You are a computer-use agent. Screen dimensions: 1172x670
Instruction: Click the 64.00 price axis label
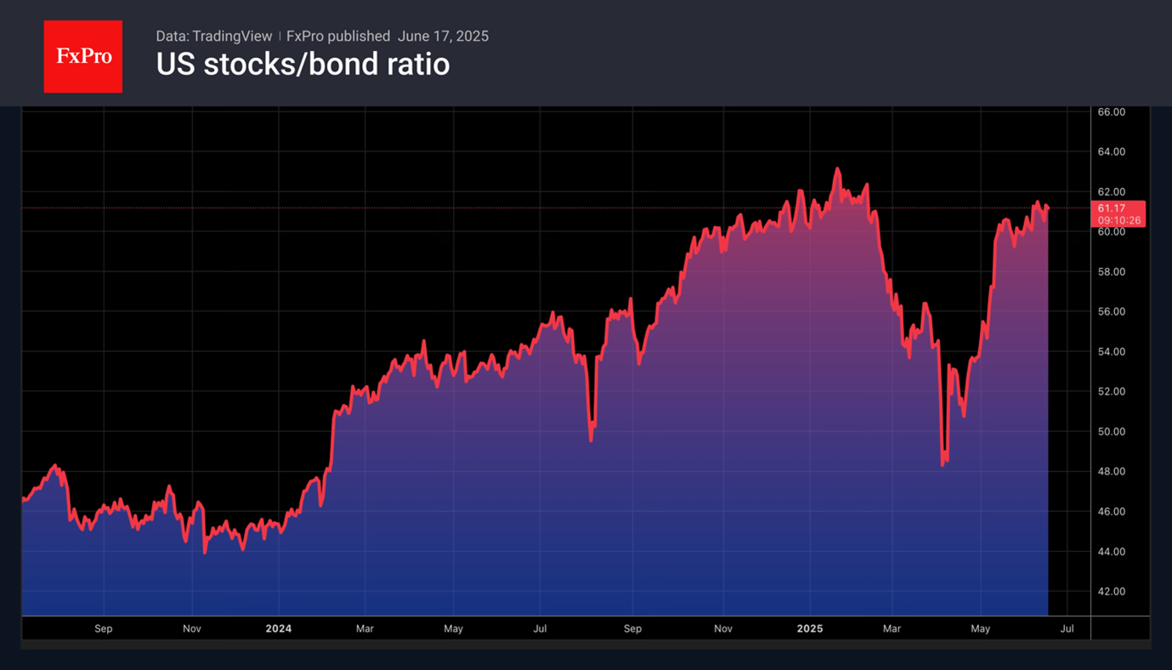point(1112,151)
